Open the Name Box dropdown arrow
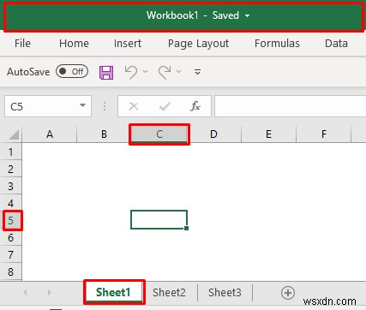The height and width of the screenshot is (310, 366). (82, 105)
